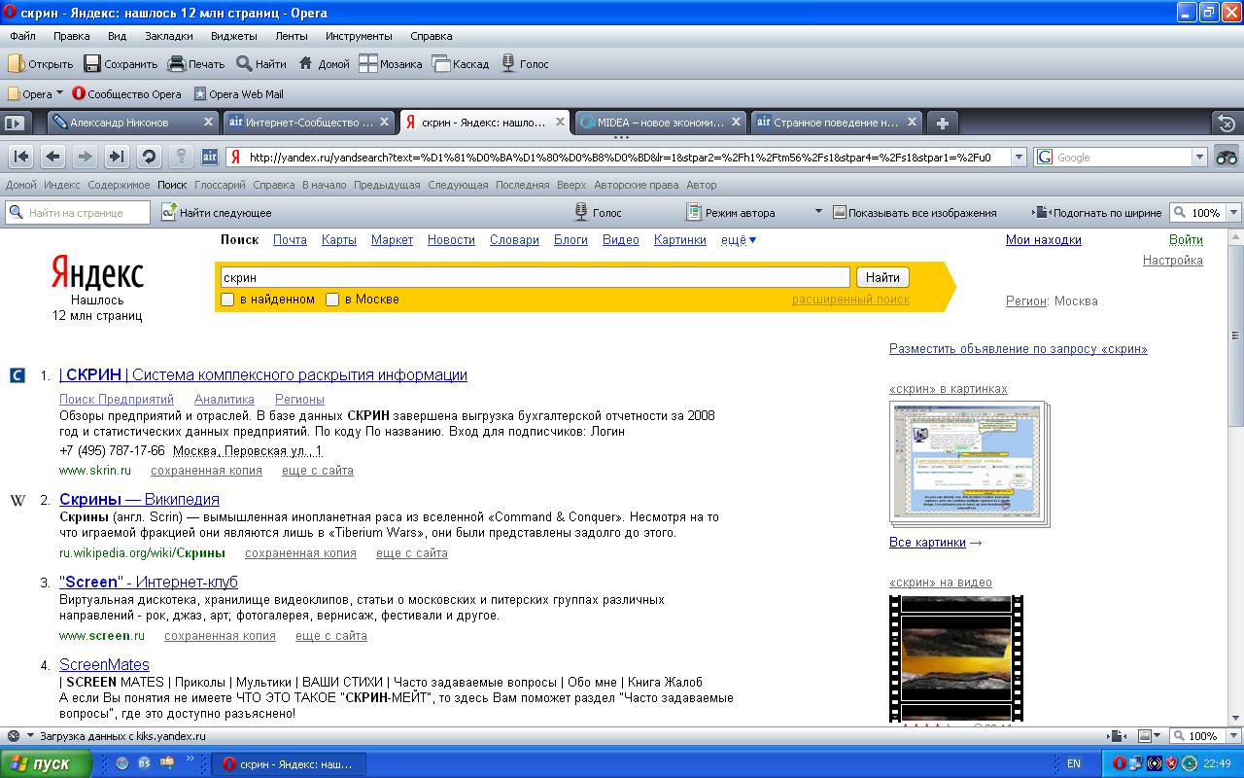1244x778 pixels.
Task: Open the Виджеты menu
Action: pyautogui.click(x=233, y=36)
